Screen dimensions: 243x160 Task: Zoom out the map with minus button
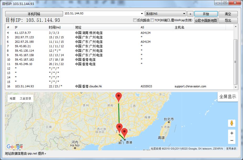click(x=231, y=141)
